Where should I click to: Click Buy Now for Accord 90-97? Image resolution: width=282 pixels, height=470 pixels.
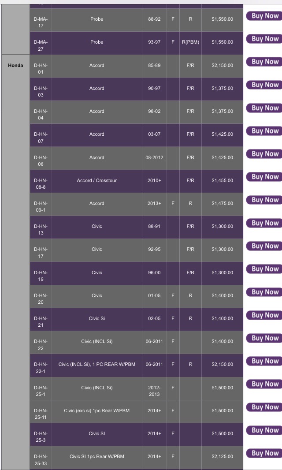[x=264, y=85]
